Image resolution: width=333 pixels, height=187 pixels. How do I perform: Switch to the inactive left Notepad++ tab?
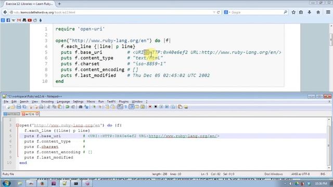[11, 114]
